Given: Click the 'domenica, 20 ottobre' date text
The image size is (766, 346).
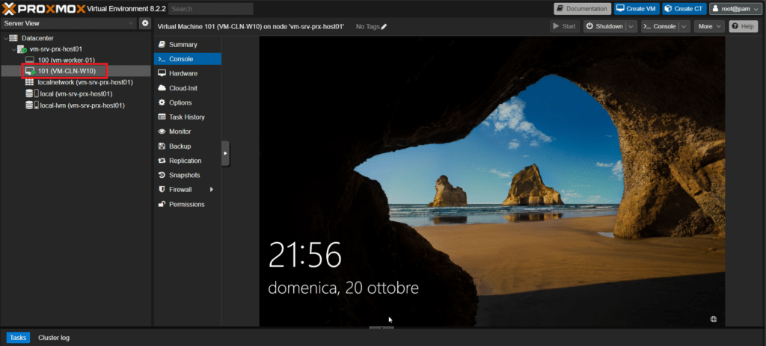Looking at the screenshot, I should [343, 288].
